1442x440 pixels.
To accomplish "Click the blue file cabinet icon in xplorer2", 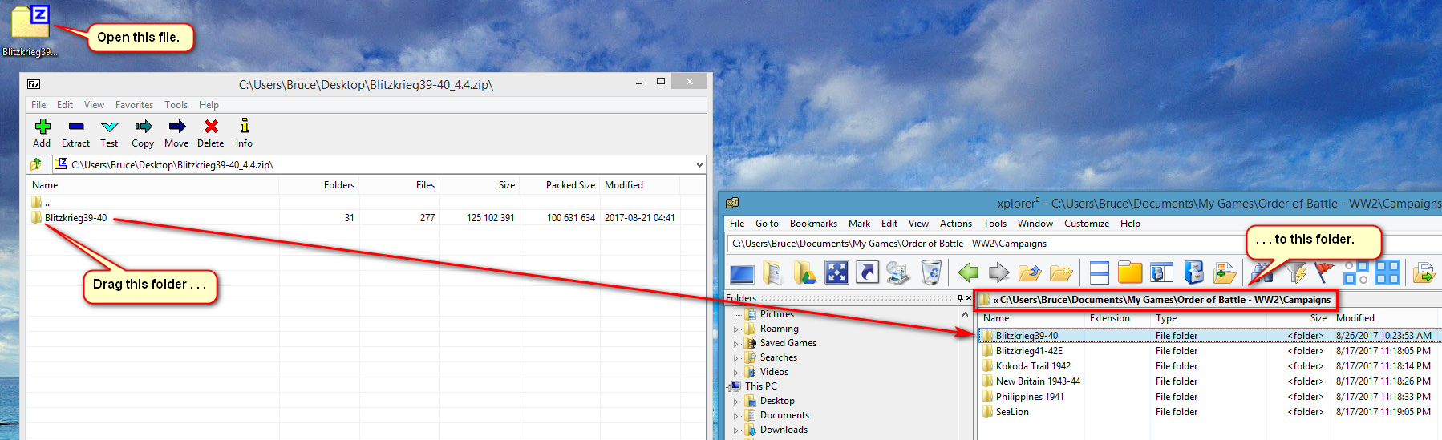I will coord(1193,273).
